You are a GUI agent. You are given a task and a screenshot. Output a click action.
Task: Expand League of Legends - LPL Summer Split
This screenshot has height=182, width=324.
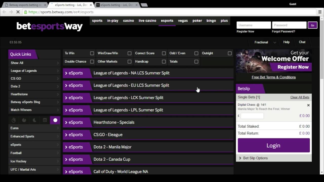coord(148,110)
